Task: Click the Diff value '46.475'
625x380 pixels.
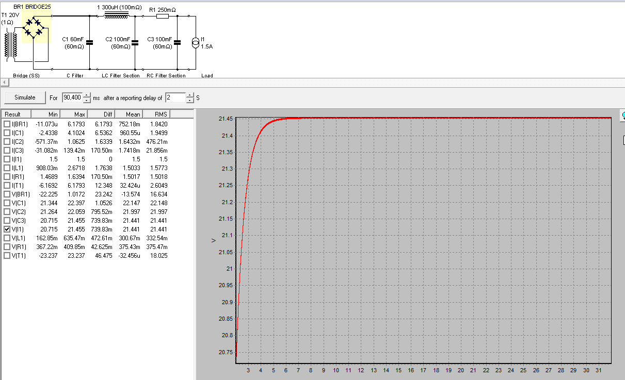Action: point(103,255)
